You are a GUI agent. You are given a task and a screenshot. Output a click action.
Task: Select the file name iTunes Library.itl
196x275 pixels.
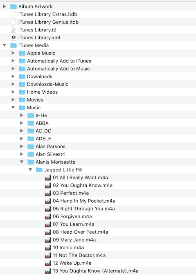pyautogui.click(x=37, y=30)
